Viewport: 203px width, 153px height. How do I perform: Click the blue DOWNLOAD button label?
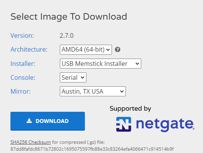[52, 121]
